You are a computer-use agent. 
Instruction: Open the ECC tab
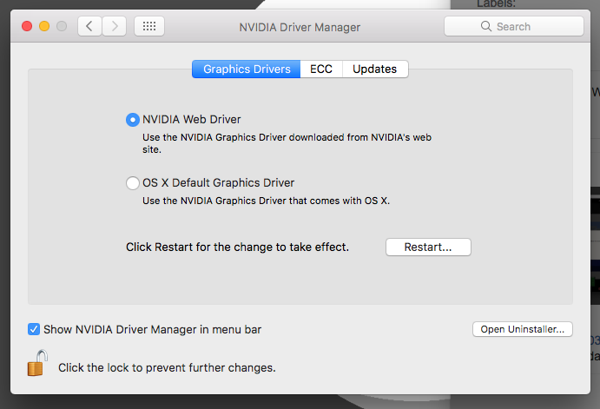click(x=321, y=69)
